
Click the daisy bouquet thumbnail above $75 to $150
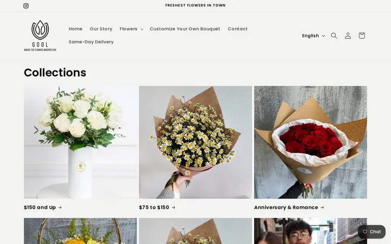point(195,142)
